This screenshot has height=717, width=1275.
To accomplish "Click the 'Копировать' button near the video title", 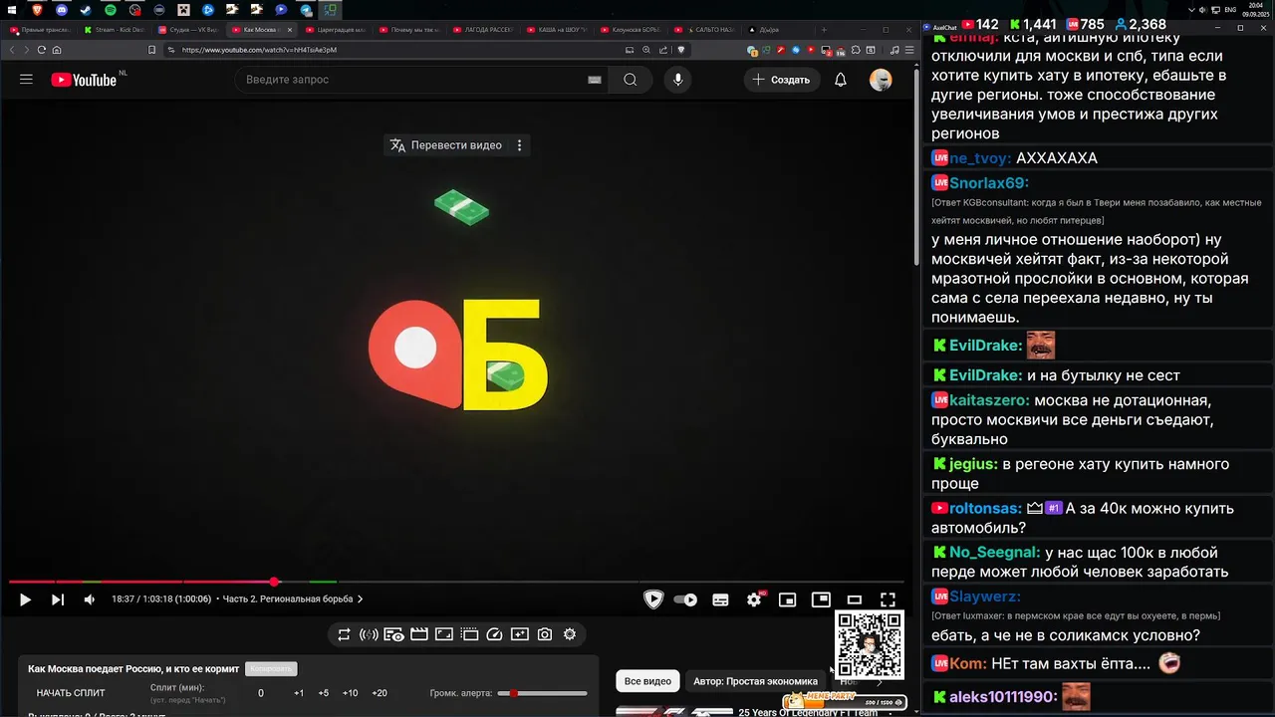I will click(271, 669).
